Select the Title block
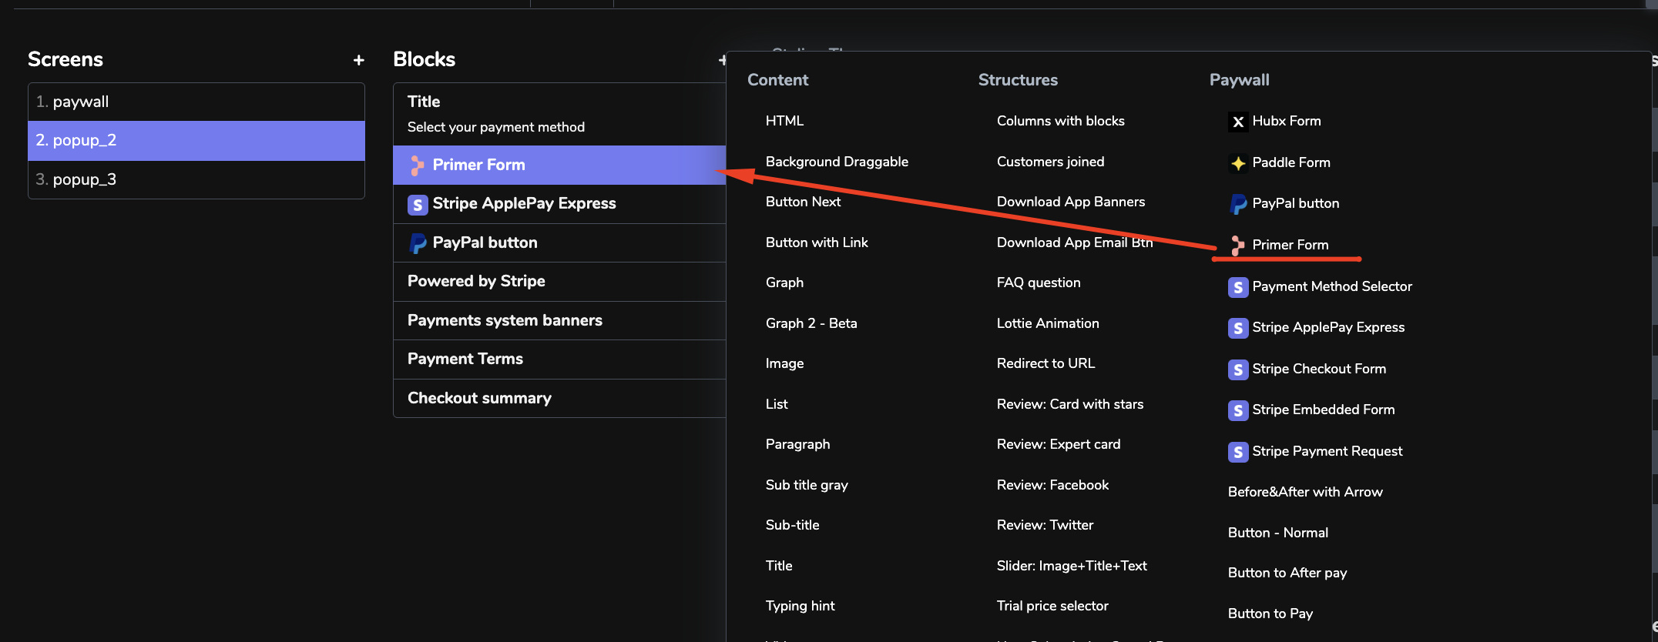 coord(559,114)
